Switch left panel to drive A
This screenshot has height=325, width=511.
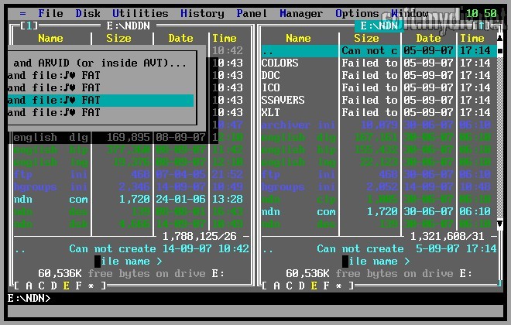tap(29, 286)
